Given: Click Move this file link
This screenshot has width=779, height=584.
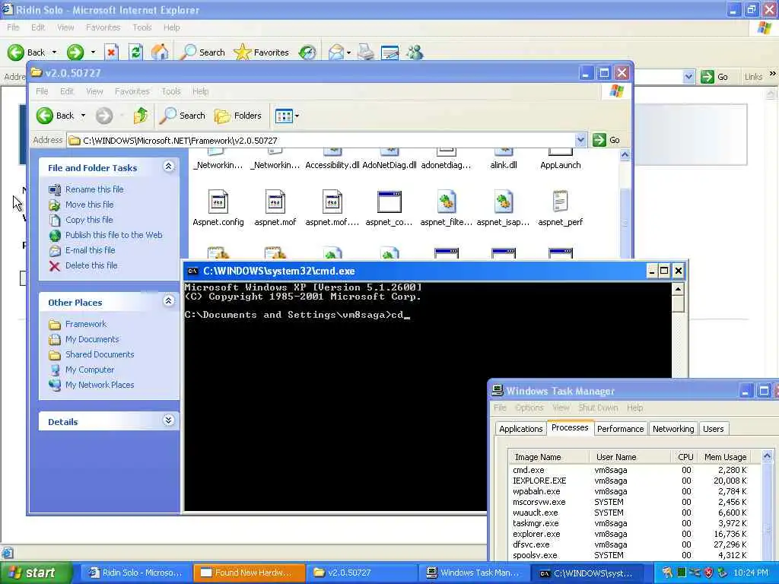Looking at the screenshot, I should [90, 205].
